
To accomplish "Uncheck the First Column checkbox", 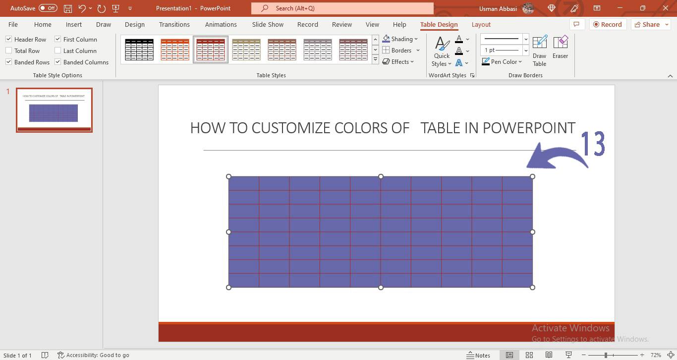I will pyautogui.click(x=57, y=39).
